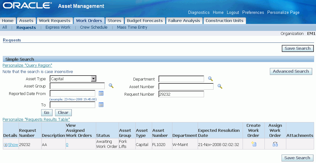This screenshot has width=316, height=163.
Task: Focus the Asset Group input field
Action: (77, 86)
